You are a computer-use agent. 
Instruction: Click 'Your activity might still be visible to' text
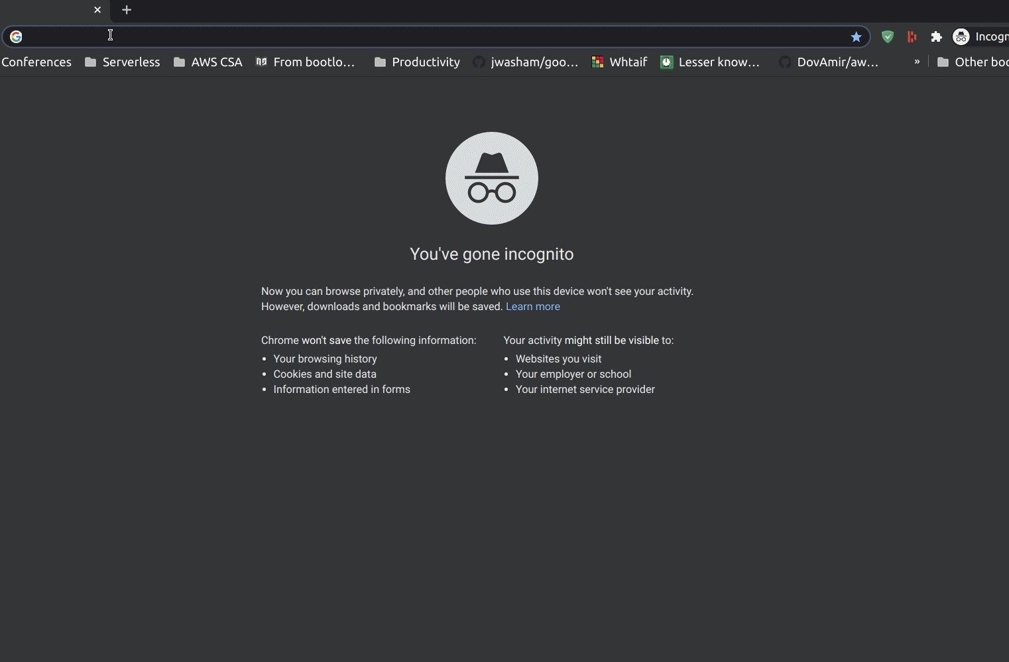(x=589, y=341)
